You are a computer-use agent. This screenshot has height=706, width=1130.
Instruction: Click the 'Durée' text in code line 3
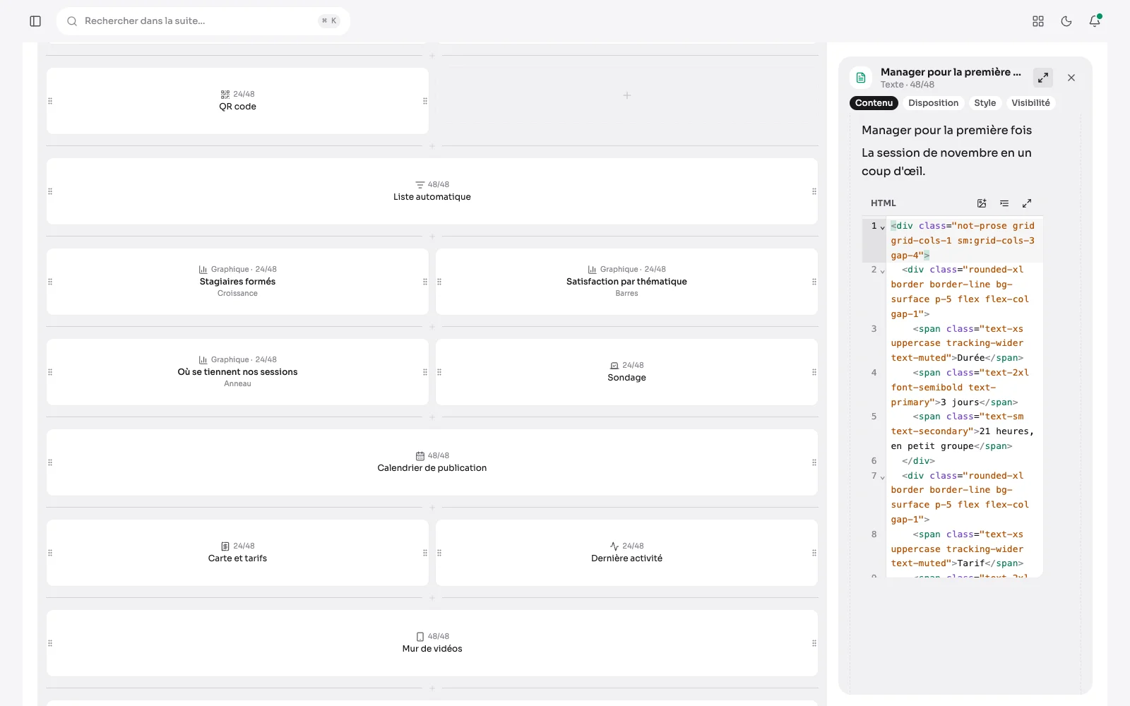[971, 358]
